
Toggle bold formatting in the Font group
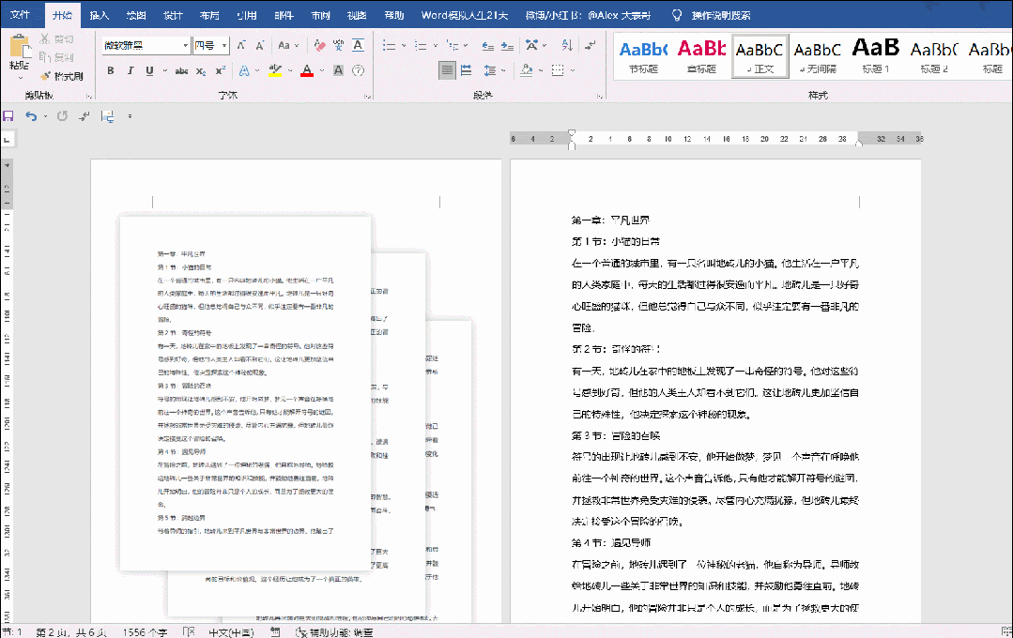[x=112, y=70]
